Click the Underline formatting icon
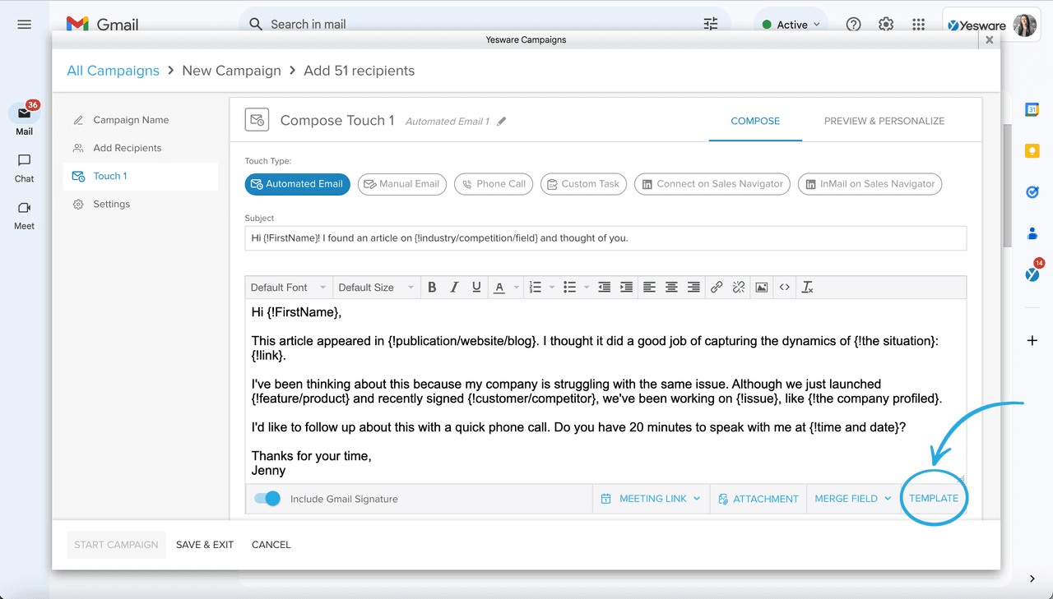Image resolution: width=1053 pixels, height=599 pixels. click(476, 288)
